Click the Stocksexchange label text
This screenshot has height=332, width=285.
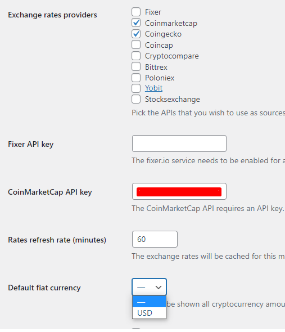pos(172,99)
